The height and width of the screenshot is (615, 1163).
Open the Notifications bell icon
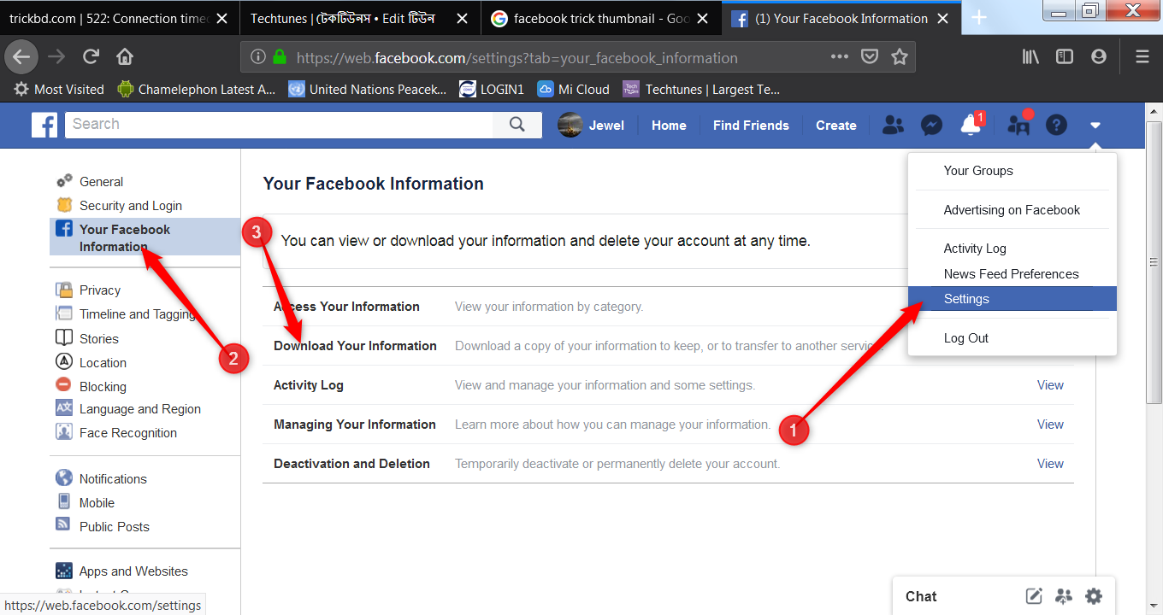971,126
